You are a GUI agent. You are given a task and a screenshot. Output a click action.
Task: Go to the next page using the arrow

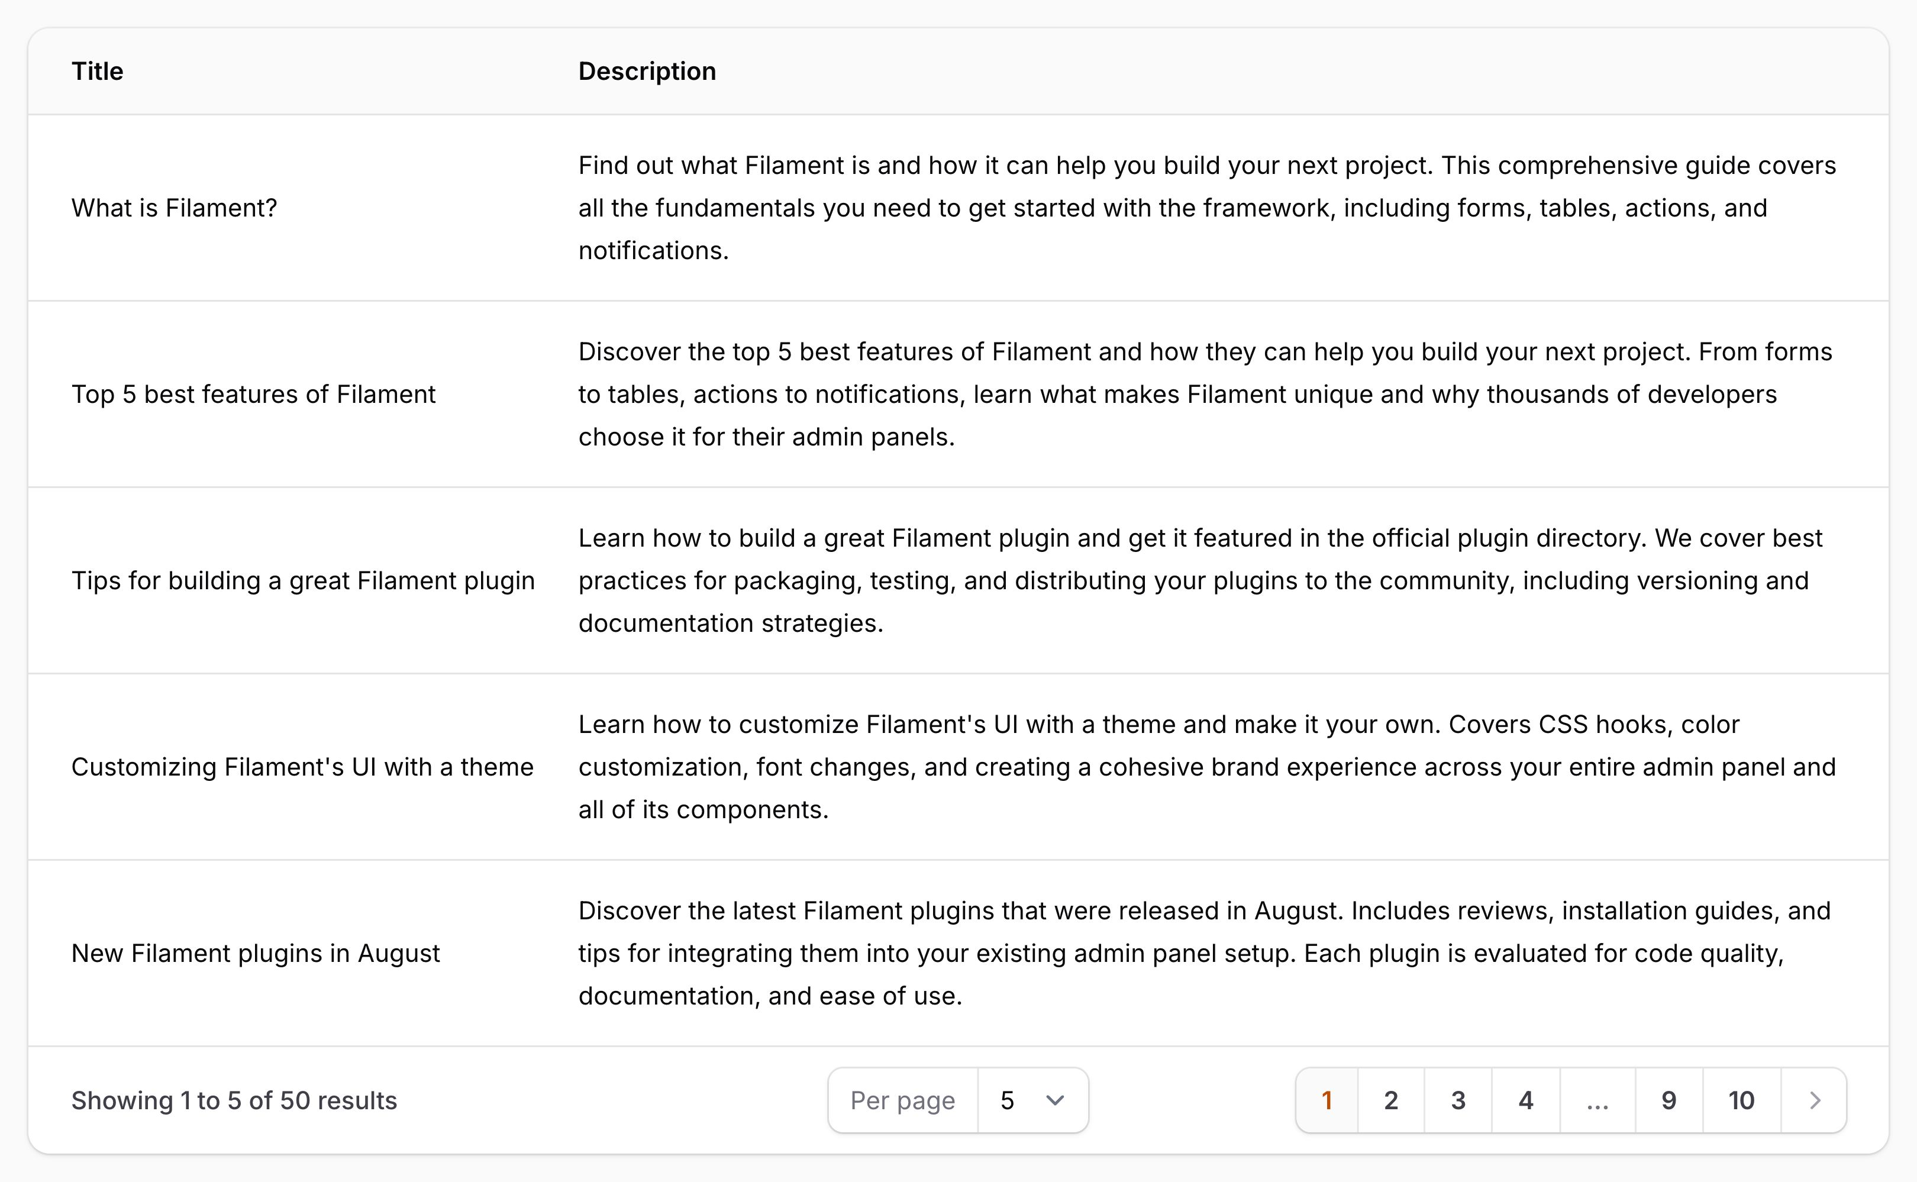1815,1101
